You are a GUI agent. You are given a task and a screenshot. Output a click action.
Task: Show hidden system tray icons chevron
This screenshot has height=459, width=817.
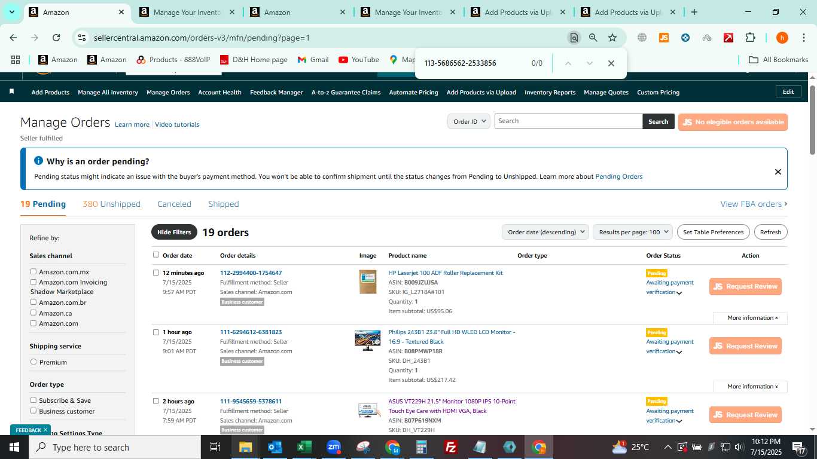pyautogui.click(x=668, y=447)
